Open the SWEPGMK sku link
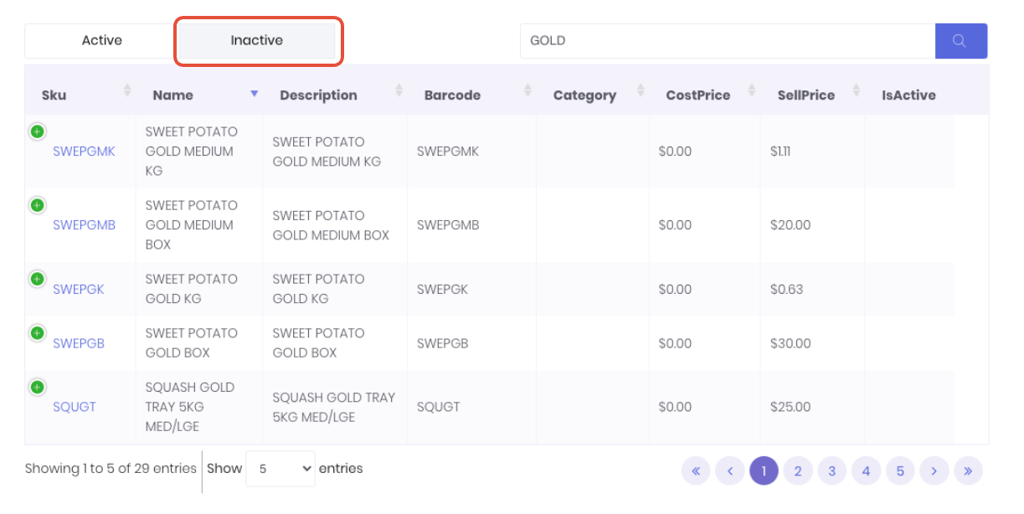Screen dimensions: 1024x514 84,152
